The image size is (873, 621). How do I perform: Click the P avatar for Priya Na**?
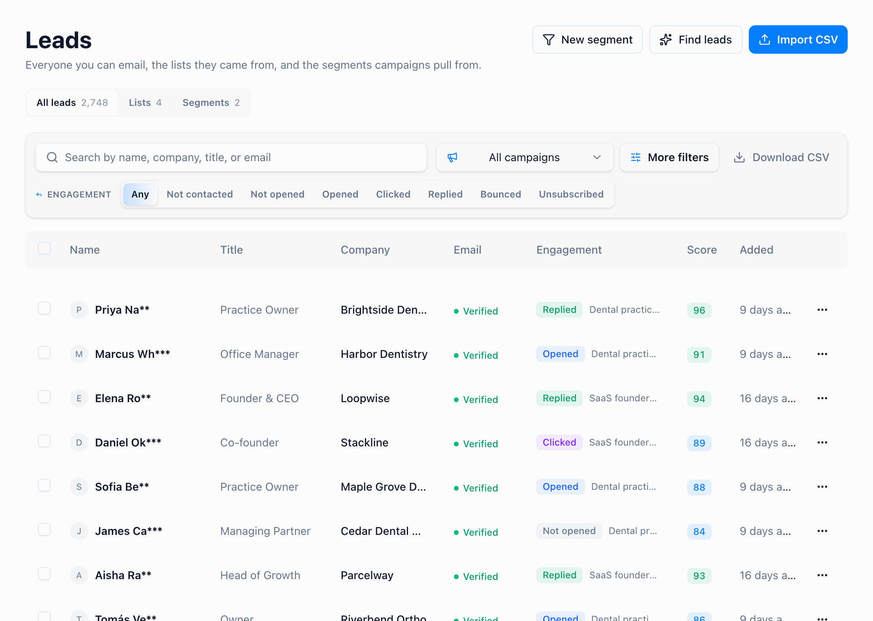[79, 310]
